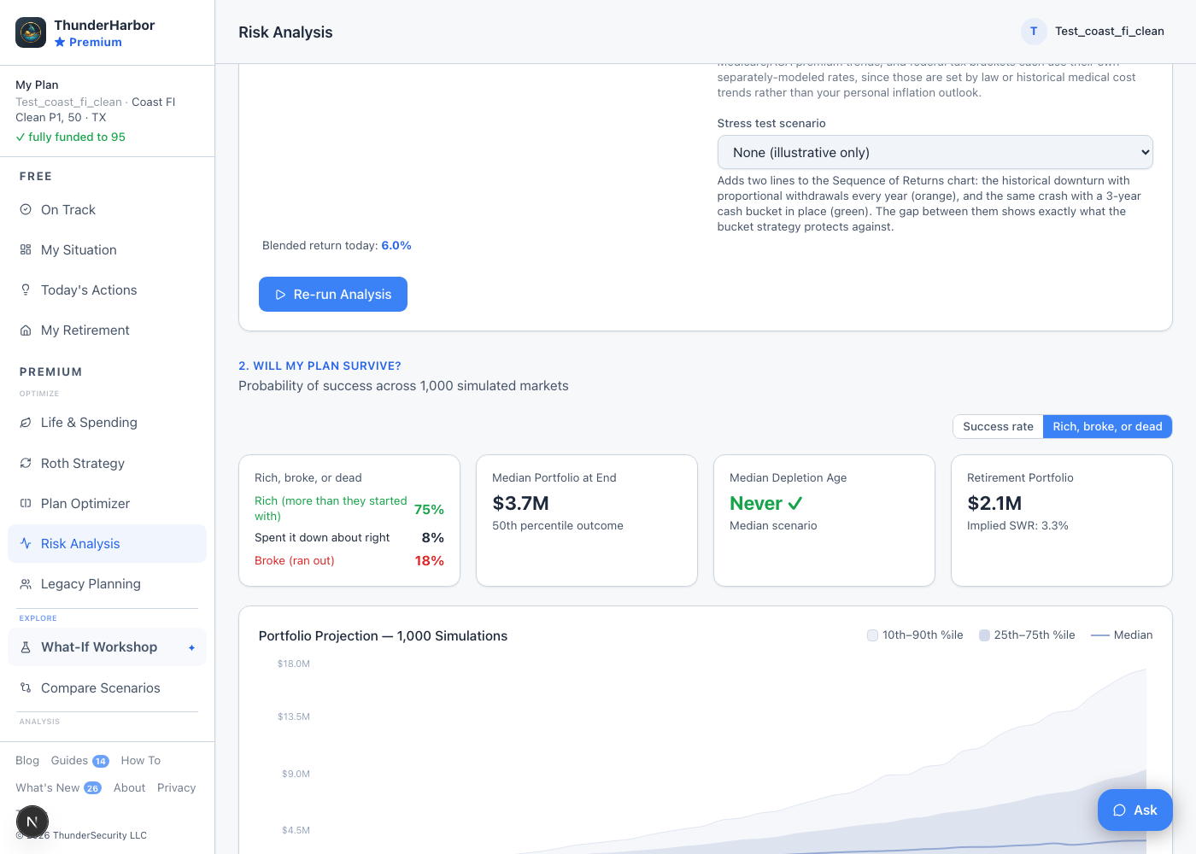Click the "2. WILL MY PLAN SURVIVE?" heading
The height and width of the screenshot is (854, 1196).
(x=320, y=366)
